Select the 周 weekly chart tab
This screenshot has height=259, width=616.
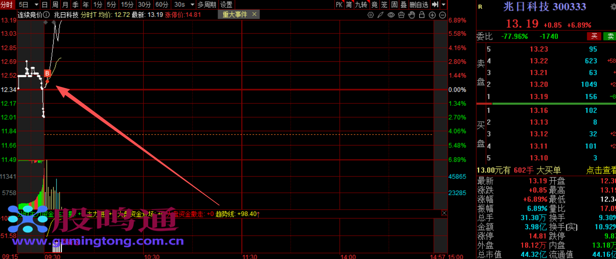point(55,5)
